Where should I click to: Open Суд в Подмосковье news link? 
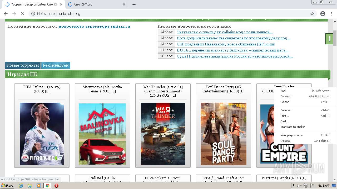point(235,56)
